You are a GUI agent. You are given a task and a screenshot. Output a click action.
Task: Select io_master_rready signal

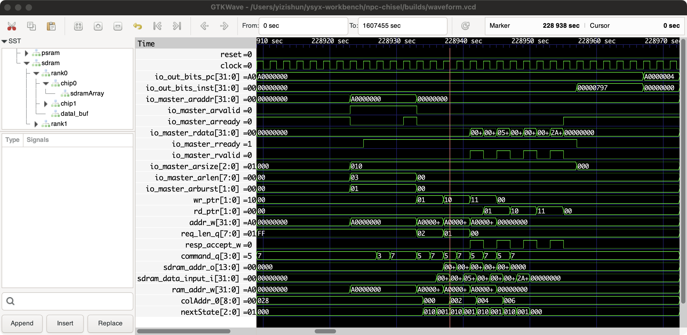(x=196, y=144)
